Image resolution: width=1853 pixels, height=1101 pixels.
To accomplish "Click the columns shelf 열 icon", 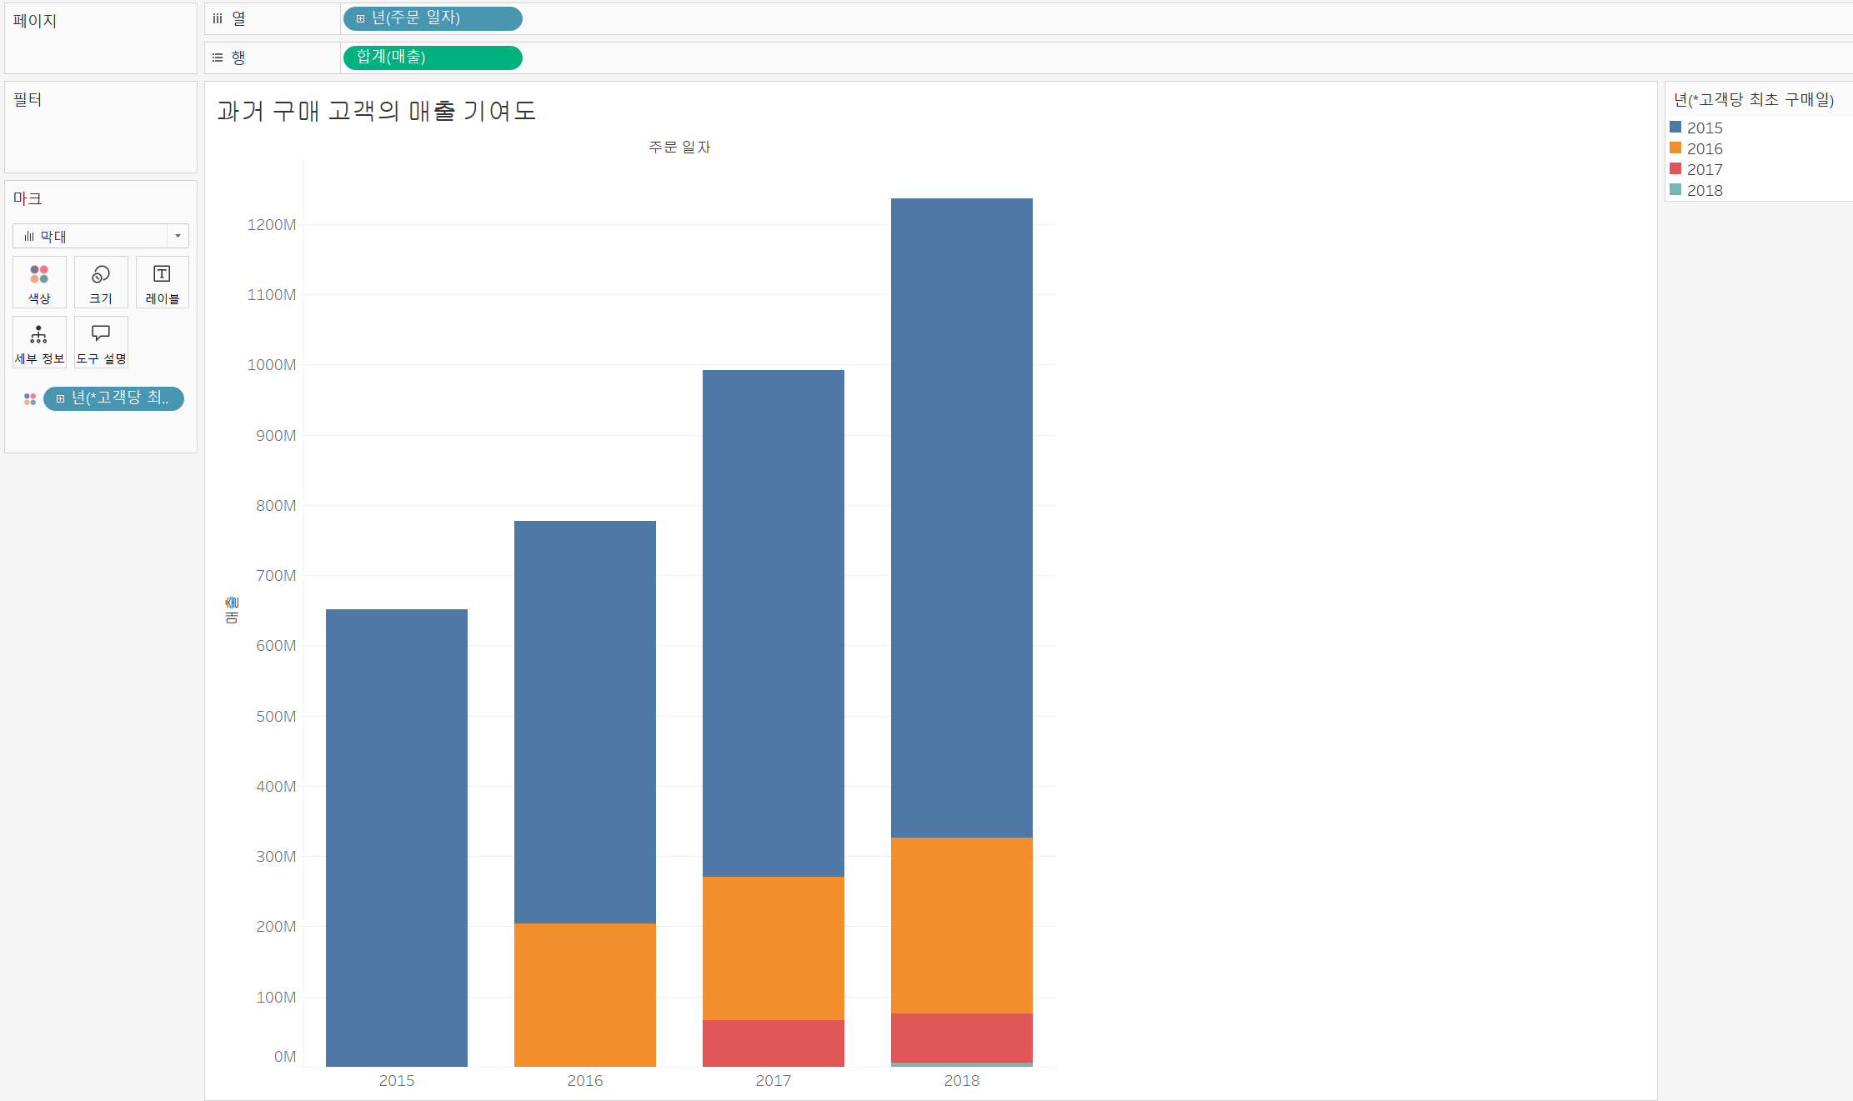I will [218, 18].
